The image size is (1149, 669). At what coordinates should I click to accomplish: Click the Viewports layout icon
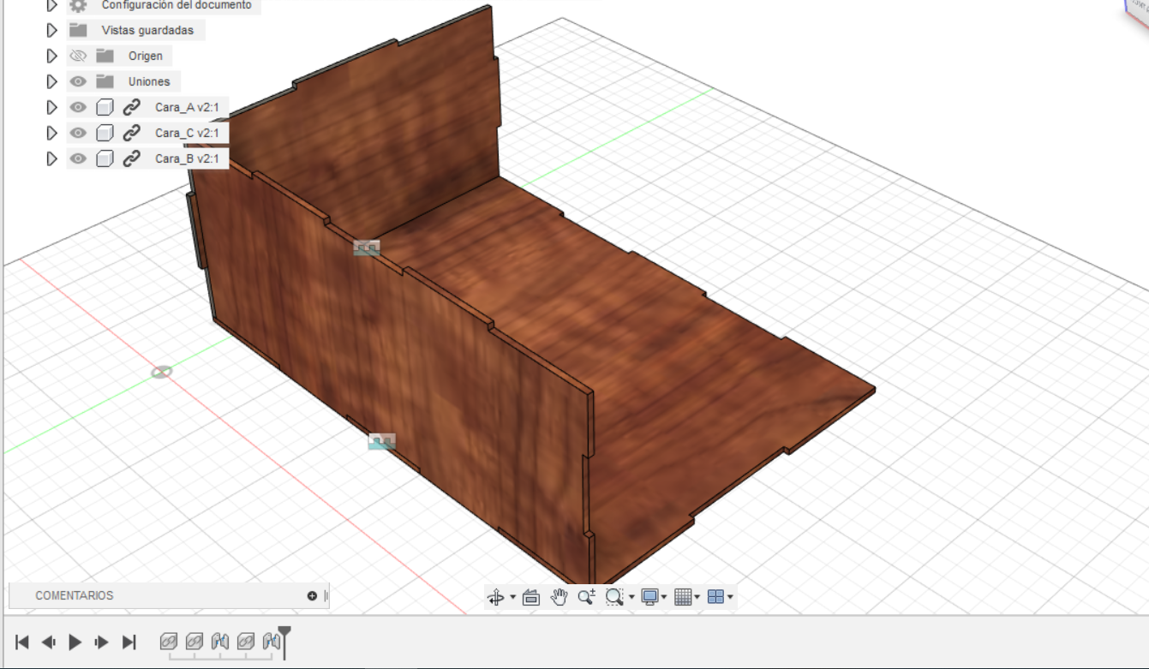point(716,597)
